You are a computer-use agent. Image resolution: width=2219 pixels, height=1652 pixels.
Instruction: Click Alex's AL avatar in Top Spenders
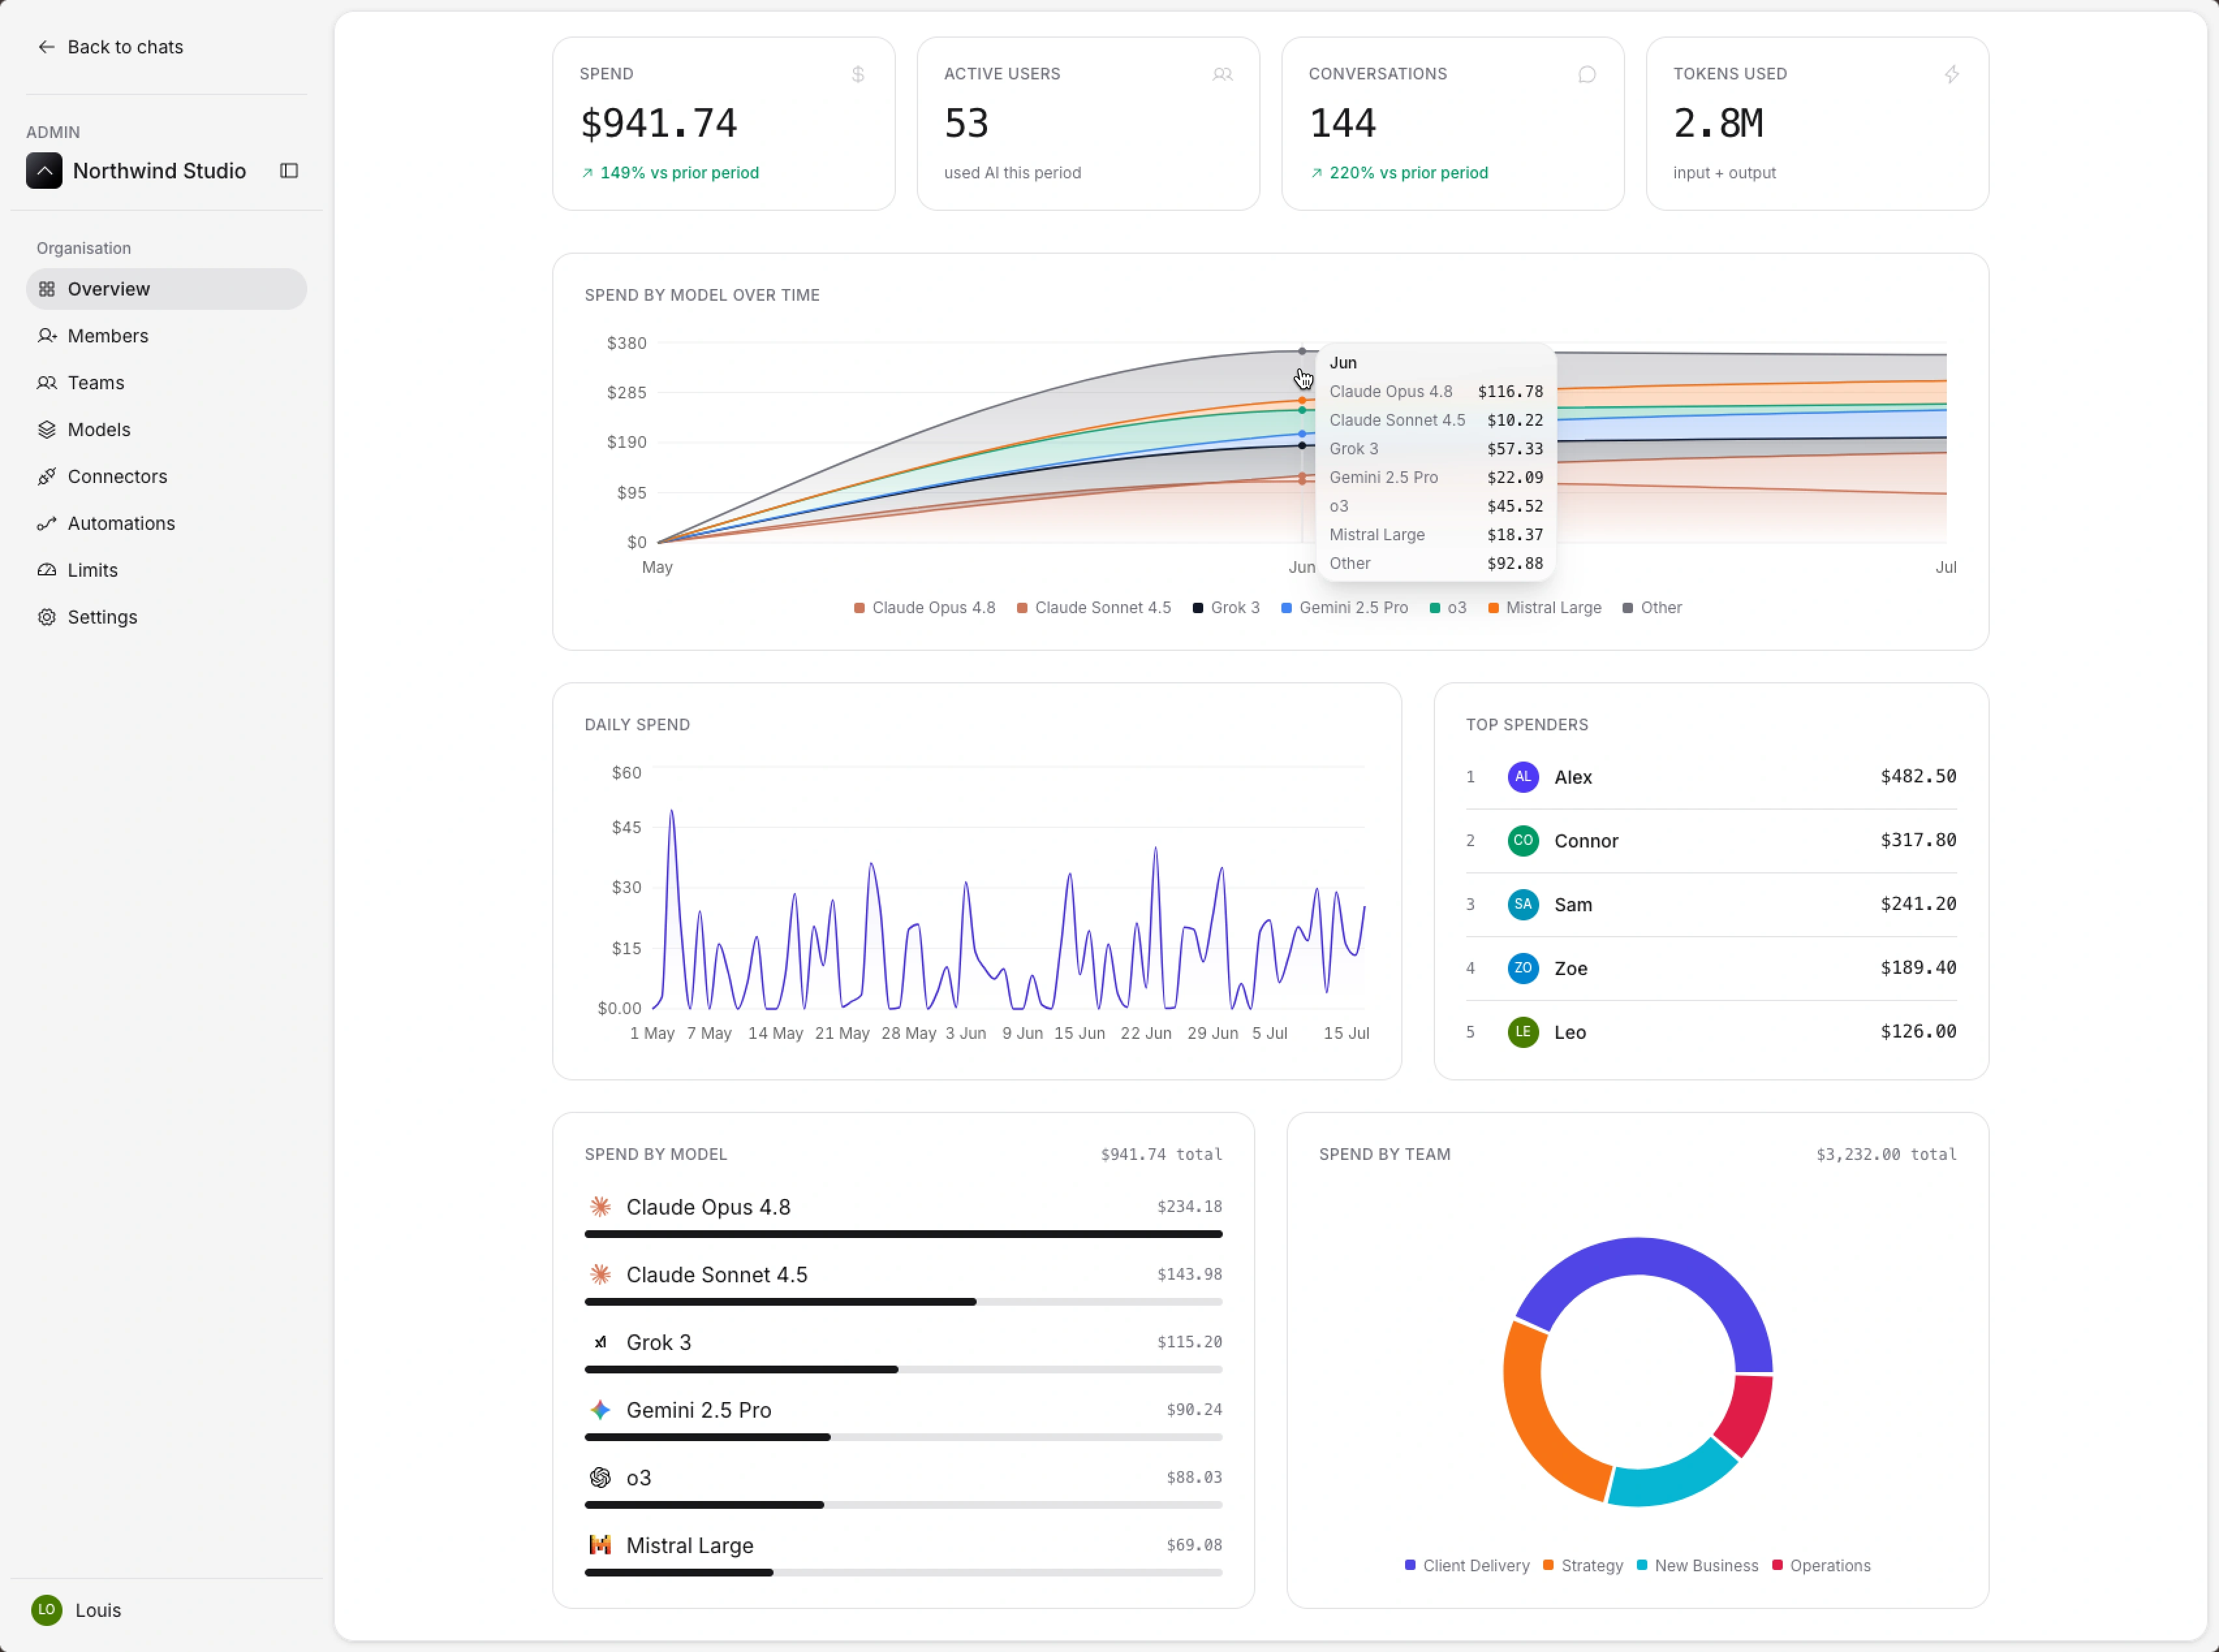(1523, 777)
